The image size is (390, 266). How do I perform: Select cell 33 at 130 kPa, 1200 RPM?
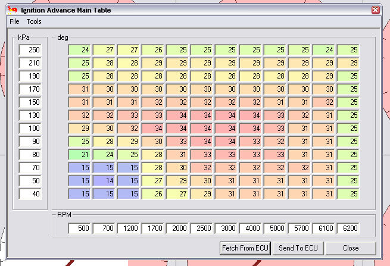pos(128,115)
